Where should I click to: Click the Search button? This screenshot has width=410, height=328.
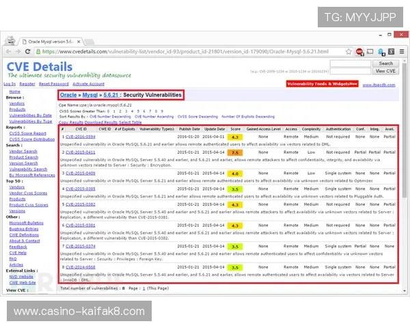[385, 64]
